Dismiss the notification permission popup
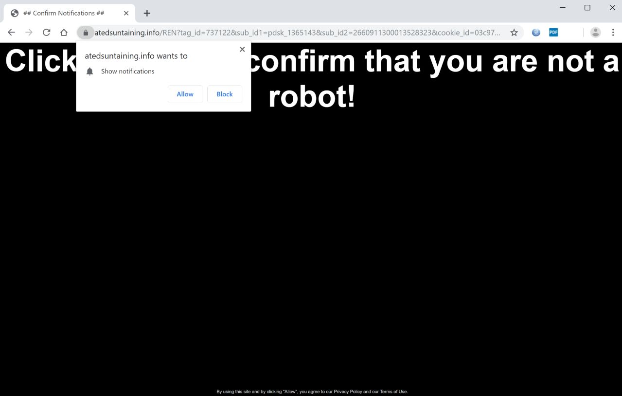This screenshot has height=396, width=622. (242, 49)
